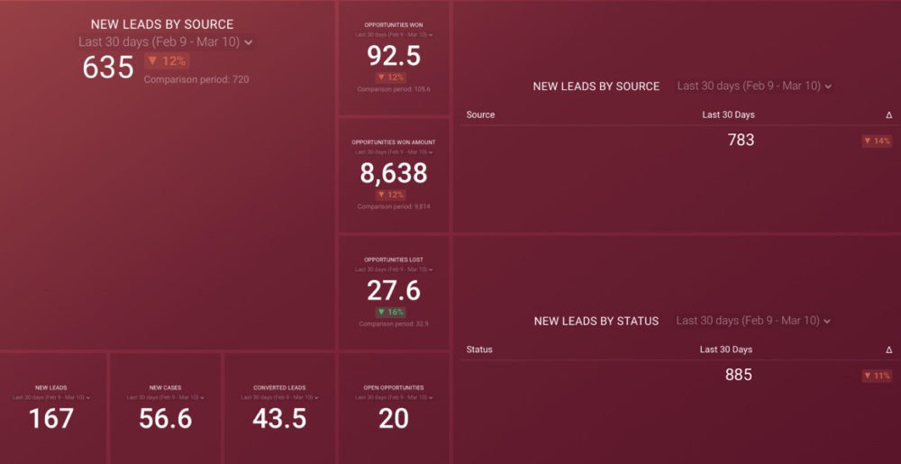
Task: Expand the Converted Leads date range dropdown
Action: pos(280,397)
